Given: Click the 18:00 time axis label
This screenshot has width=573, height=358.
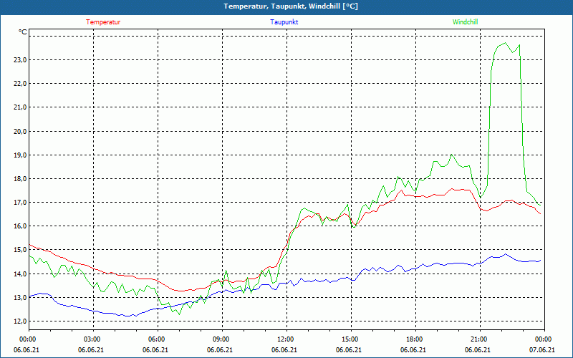Looking at the screenshot, I should [413, 339].
